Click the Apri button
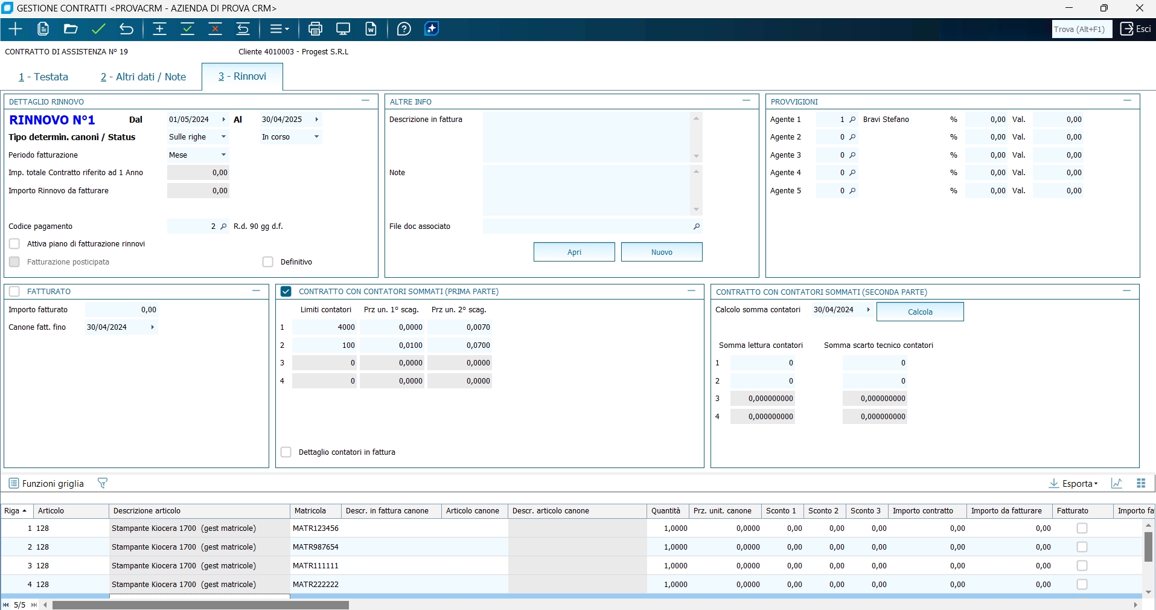Viewport: 1156px width, 610px height. coord(573,252)
